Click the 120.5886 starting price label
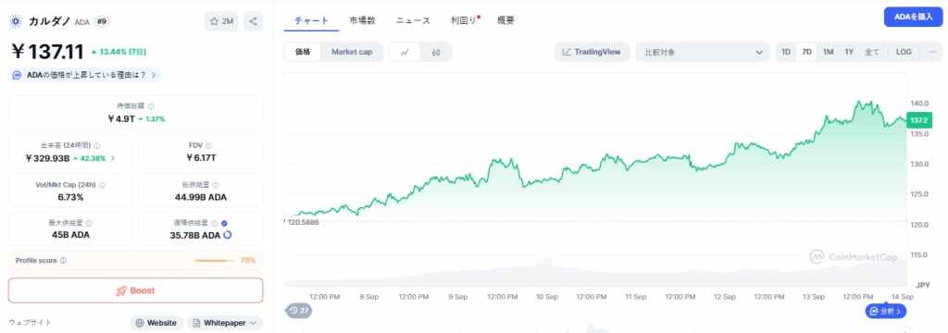Viewport: 948px width, 333px height. pyautogui.click(x=303, y=222)
